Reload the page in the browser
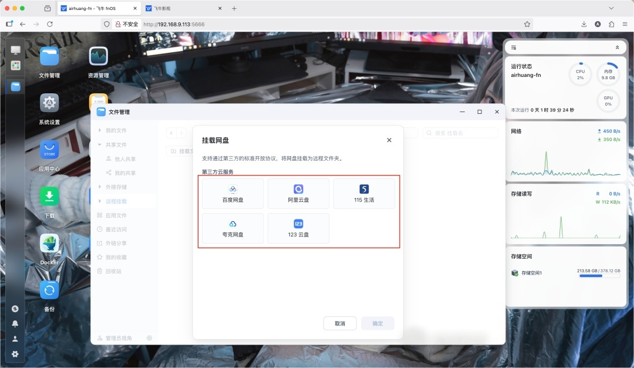The image size is (634, 368). point(50,24)
